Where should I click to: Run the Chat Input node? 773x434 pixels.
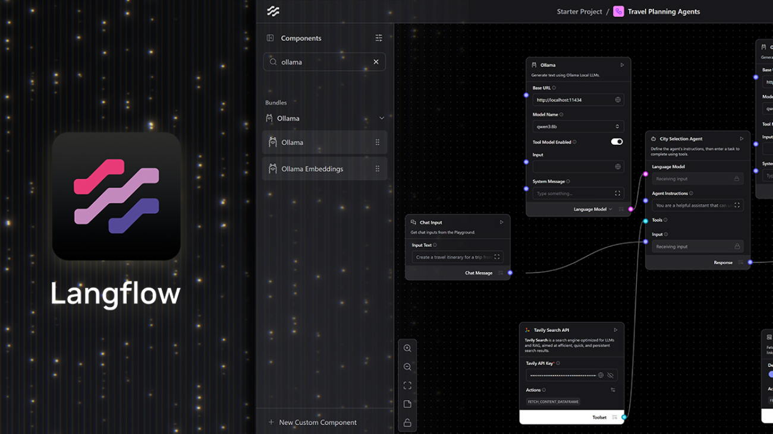[x=501, y=222]
